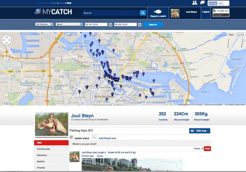Switch map to Satelliet view

(240, 34)
